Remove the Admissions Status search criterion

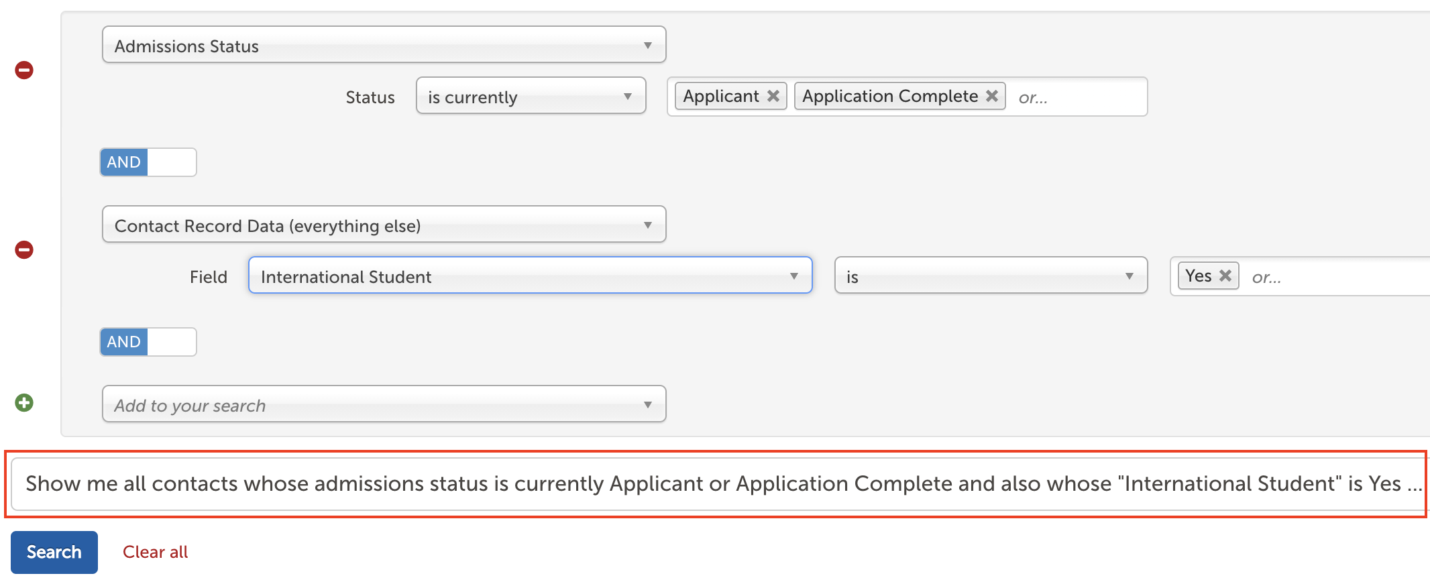coord(24,70)
